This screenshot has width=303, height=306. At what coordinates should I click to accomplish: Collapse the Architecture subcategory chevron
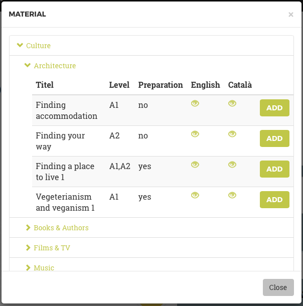(28, 65)
